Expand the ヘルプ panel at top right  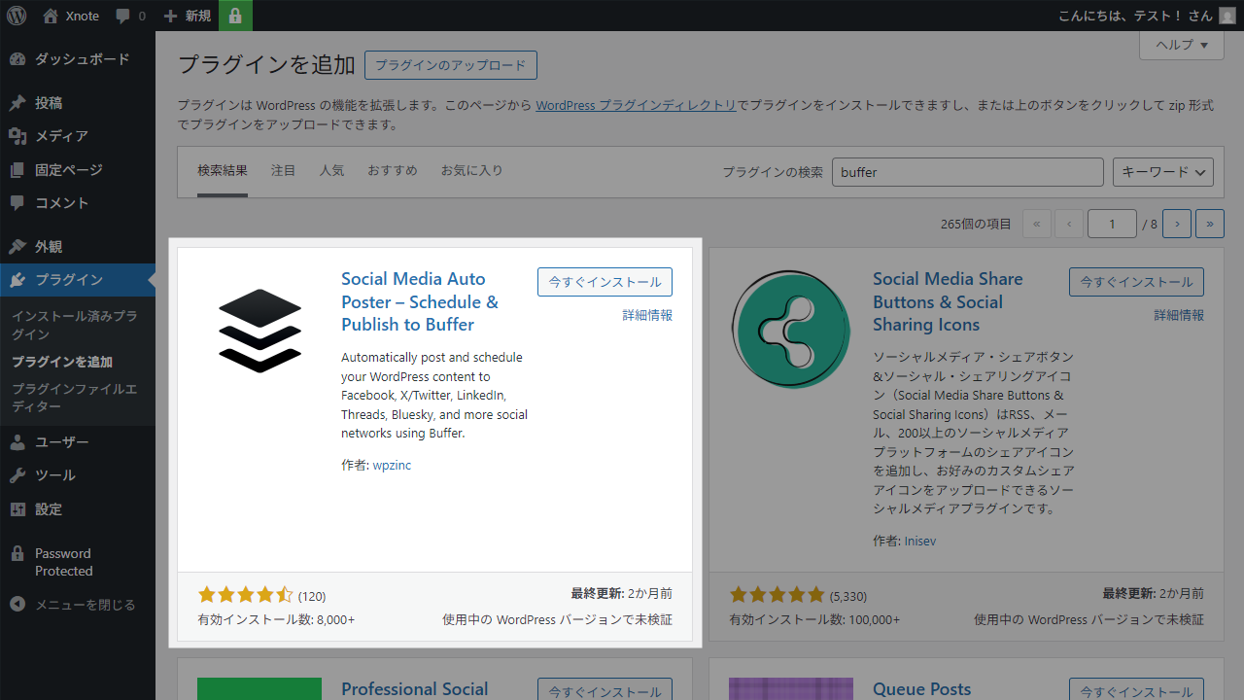(x=1180, y=45)
